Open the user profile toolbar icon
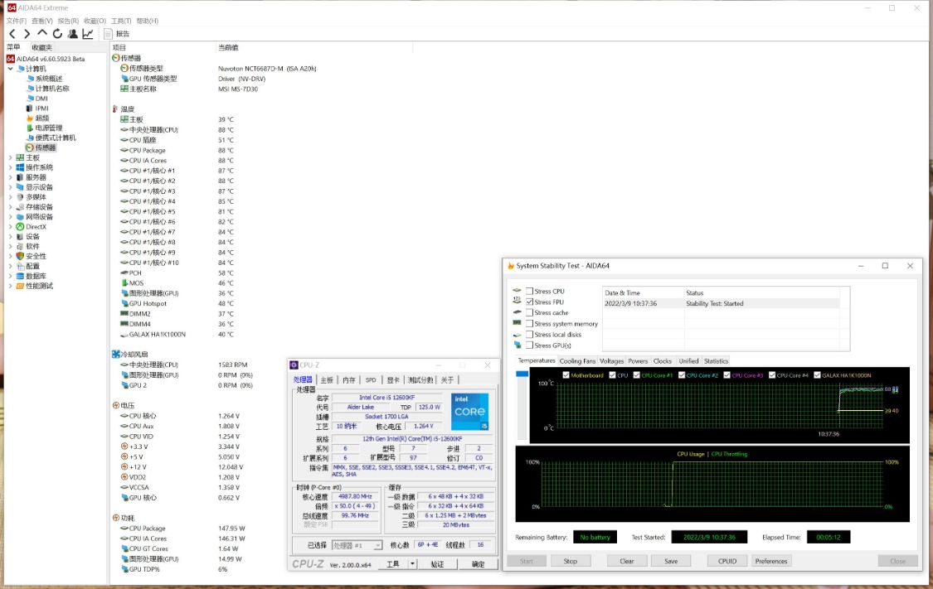Screen dimensions: 933x589 click(x=73, y=34)
